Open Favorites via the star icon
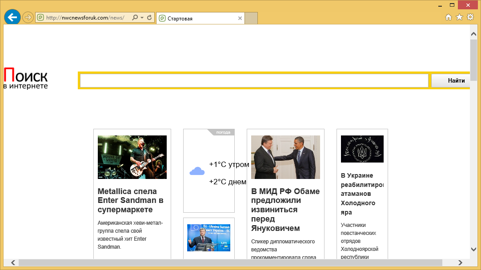The width and height of the screenshot is (481, 270). (x=459, y=17)
